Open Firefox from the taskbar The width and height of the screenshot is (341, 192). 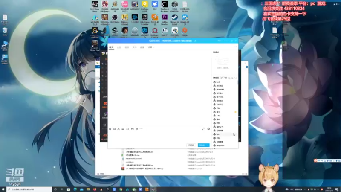pos(95,189)
